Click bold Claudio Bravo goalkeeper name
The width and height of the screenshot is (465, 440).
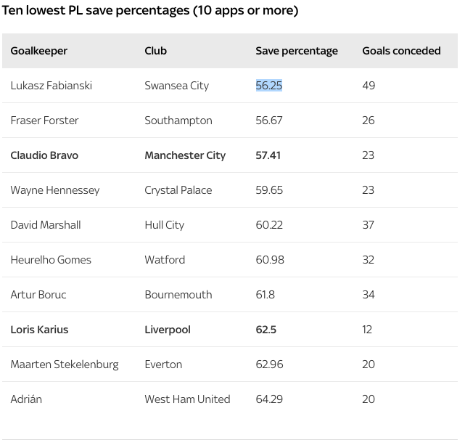[x=44, y=155]
